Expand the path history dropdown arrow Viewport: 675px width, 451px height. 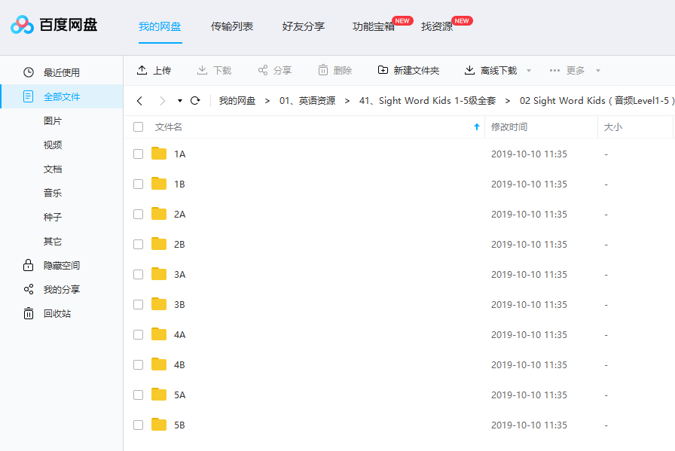179,99
